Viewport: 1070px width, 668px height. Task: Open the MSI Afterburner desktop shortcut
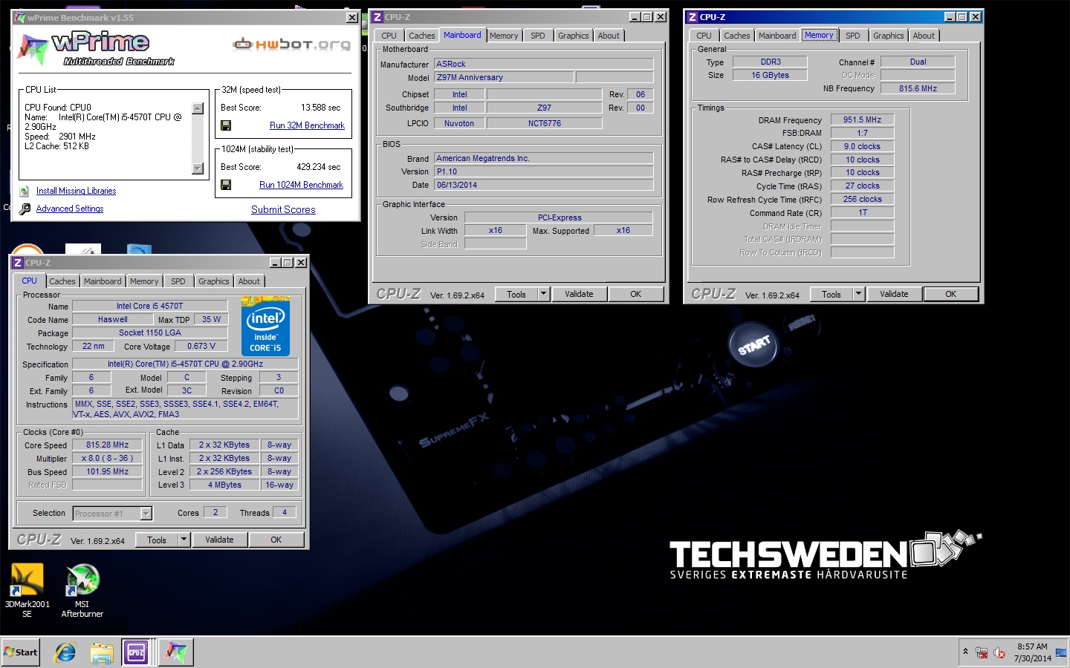click(82, 590)
